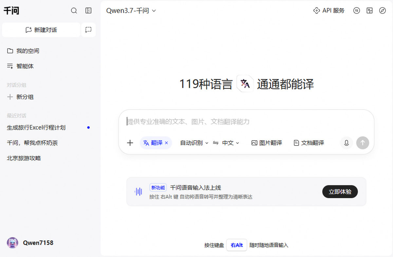
Task: Choose 图片翻译 image translation
Action: click(267, 143)
